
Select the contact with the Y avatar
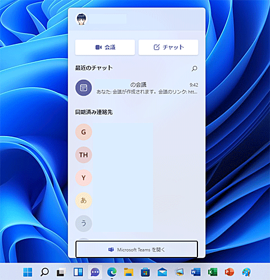point(84,178)
